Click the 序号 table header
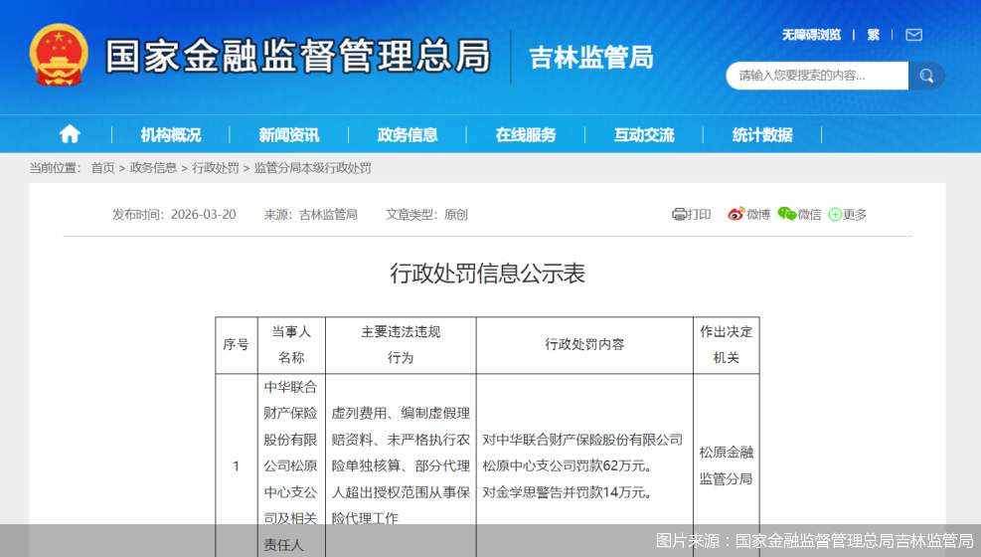The image size is (981, 557). (x=236, y=345)
